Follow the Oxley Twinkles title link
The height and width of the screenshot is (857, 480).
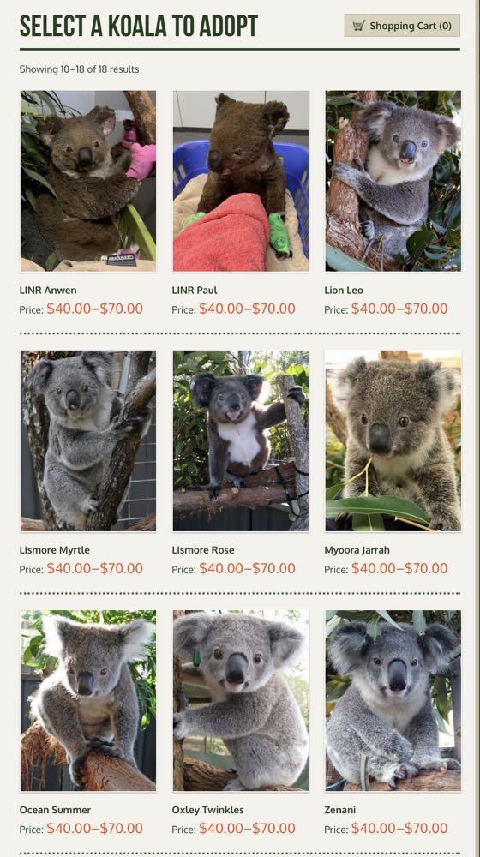207,810
